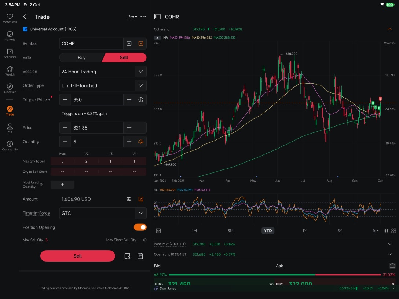Switch chart range to 1Y
The width and height of the screenshot is (399, 299).
(x=304, y=231)
